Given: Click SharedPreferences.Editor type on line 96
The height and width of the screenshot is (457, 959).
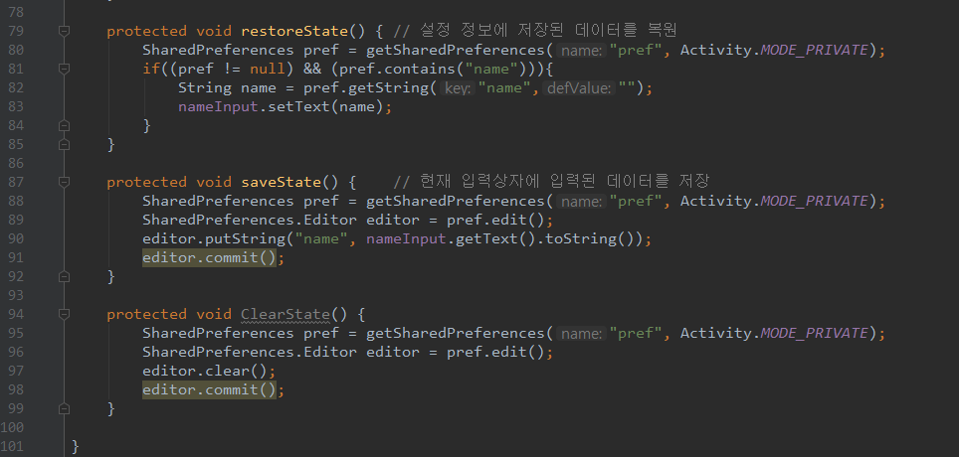Looking at the screenshot, I should 250,352.
